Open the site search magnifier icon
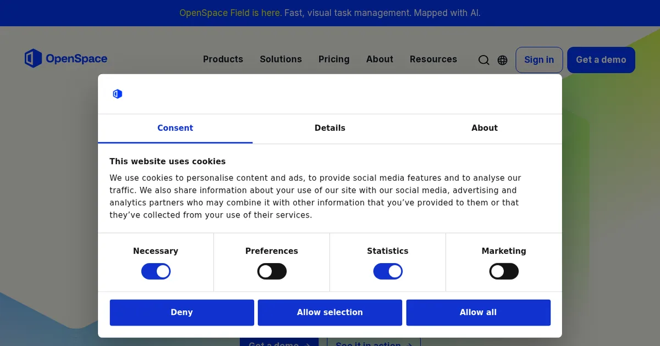660x346 pixels. [483, 60]
